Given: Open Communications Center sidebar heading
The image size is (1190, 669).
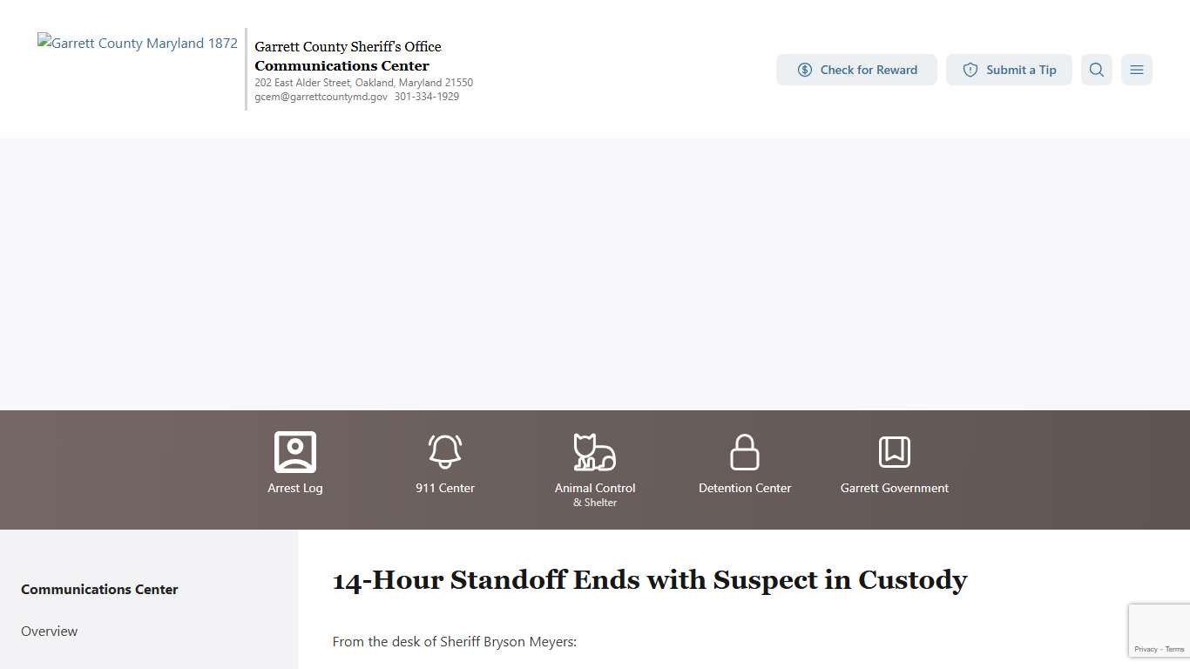Looking at the screenshot, I should click(99, 589).
